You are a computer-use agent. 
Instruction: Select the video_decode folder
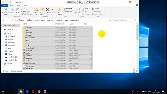58,48
